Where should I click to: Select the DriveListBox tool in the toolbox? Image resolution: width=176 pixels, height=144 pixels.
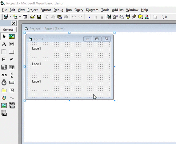pyautogui.click(x=12, y=82)
